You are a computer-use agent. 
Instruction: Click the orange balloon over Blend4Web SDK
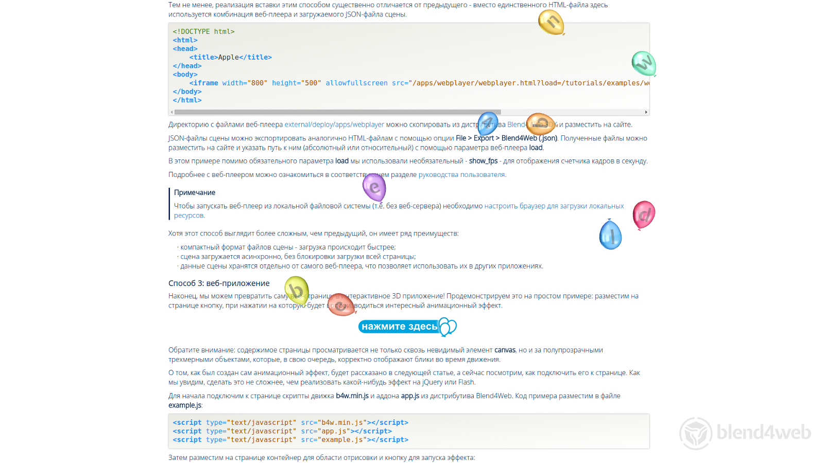coord(540,124)
